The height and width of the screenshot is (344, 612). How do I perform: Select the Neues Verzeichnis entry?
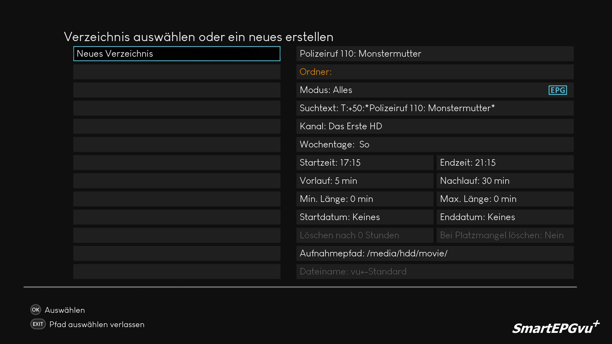tap(177, 54)
